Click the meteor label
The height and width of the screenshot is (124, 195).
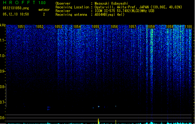44,10
